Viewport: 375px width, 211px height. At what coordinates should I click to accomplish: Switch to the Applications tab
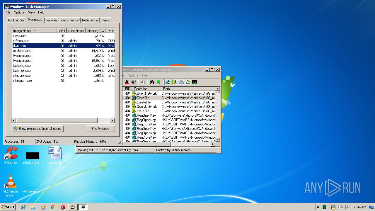16,20
